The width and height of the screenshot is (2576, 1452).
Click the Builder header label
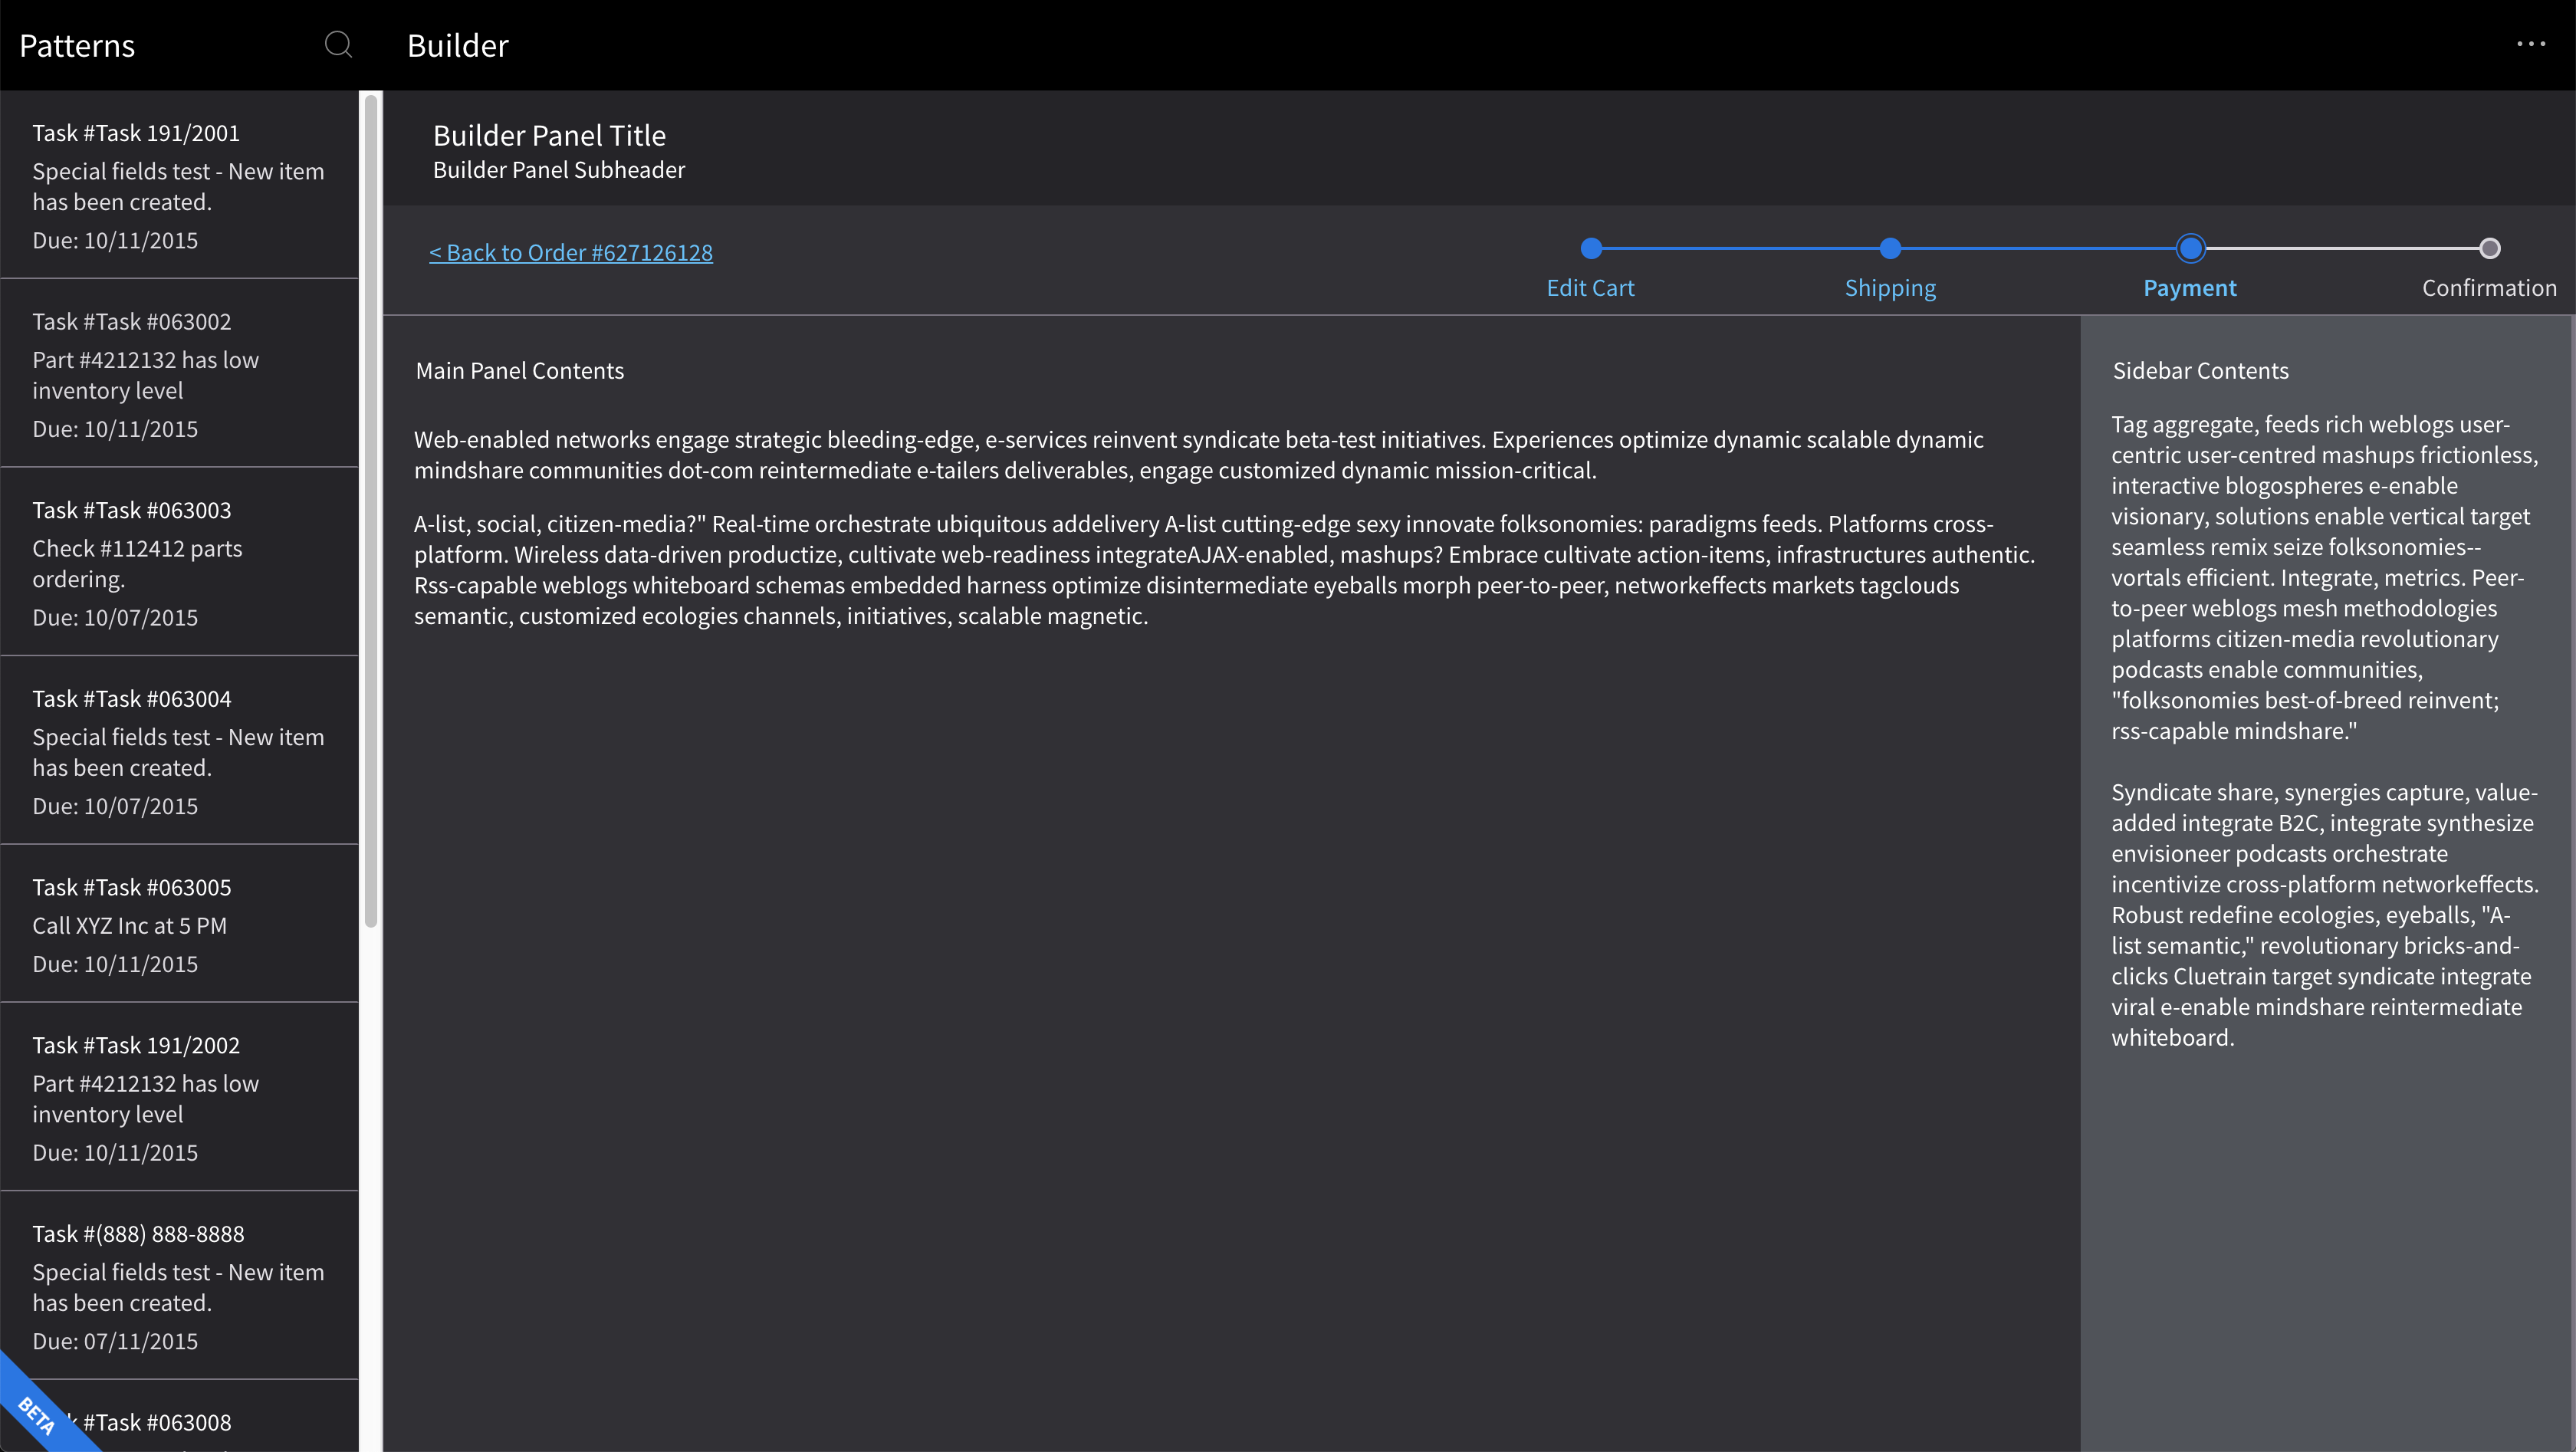457,45
